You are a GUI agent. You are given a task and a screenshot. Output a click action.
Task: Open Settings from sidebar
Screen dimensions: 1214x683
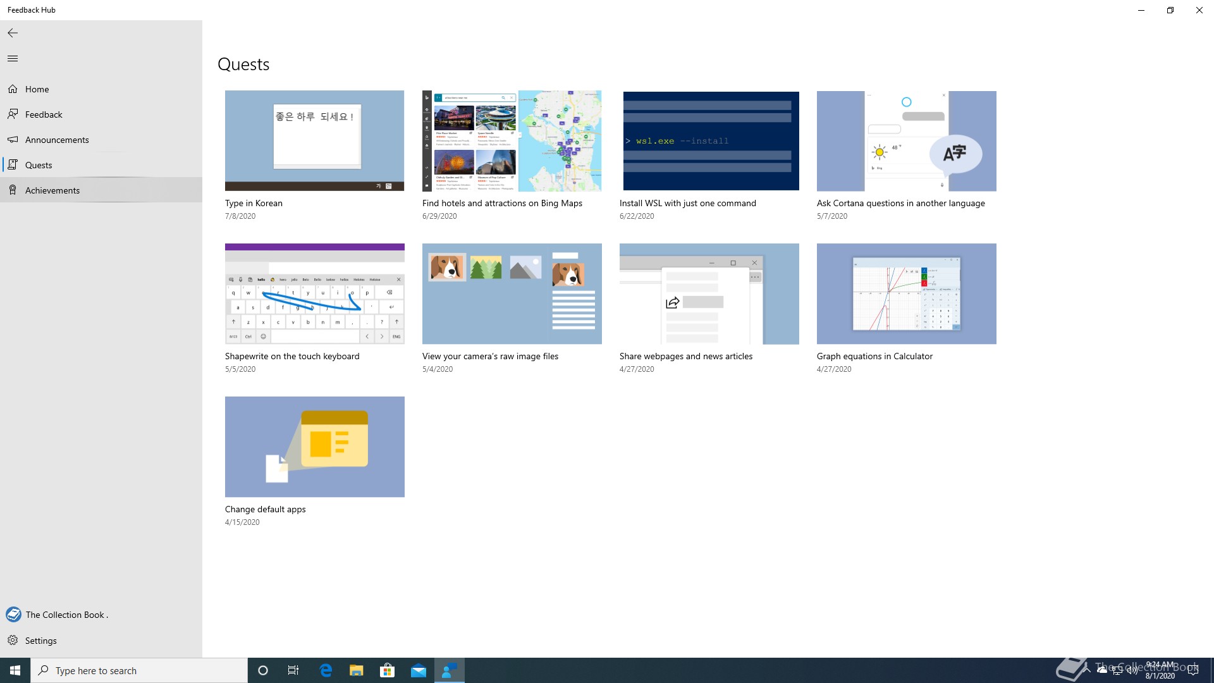coord(101,641)
